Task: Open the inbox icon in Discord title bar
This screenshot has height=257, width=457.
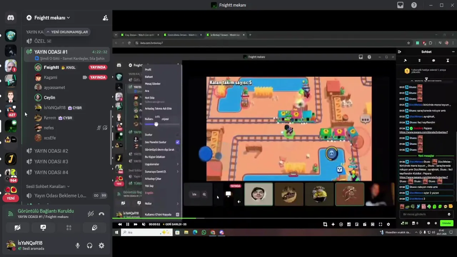Action: click(400, 5)
